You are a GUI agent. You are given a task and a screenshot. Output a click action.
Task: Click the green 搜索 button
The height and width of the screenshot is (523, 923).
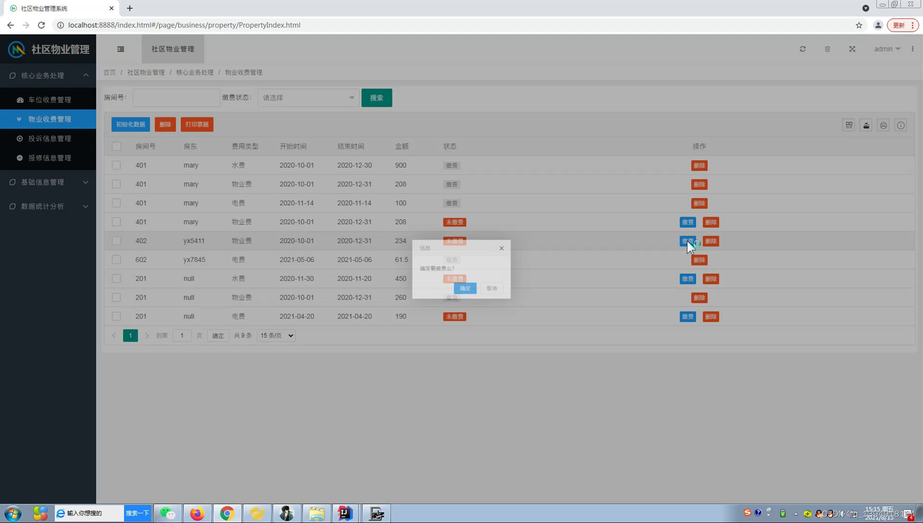pyautogui.click(x=376, y=98)
